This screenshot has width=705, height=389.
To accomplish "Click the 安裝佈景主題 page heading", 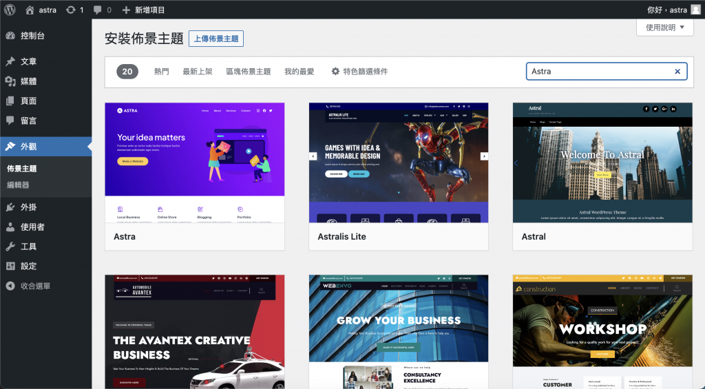I will [144, 39].
